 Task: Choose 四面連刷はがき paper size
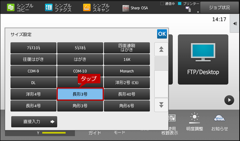click(x=127, y=48)
